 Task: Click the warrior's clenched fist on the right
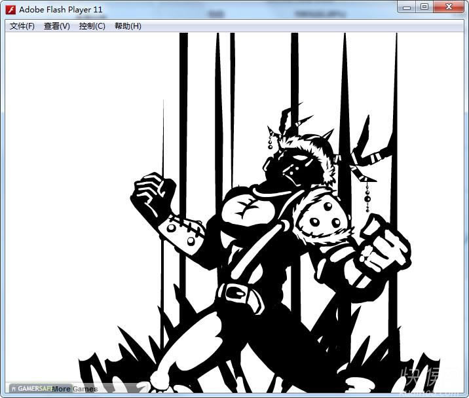point(382,245)
